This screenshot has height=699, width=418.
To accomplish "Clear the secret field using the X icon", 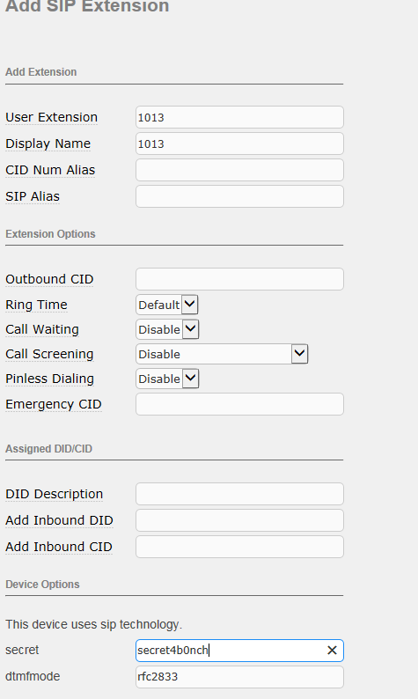I will (332, 651).
